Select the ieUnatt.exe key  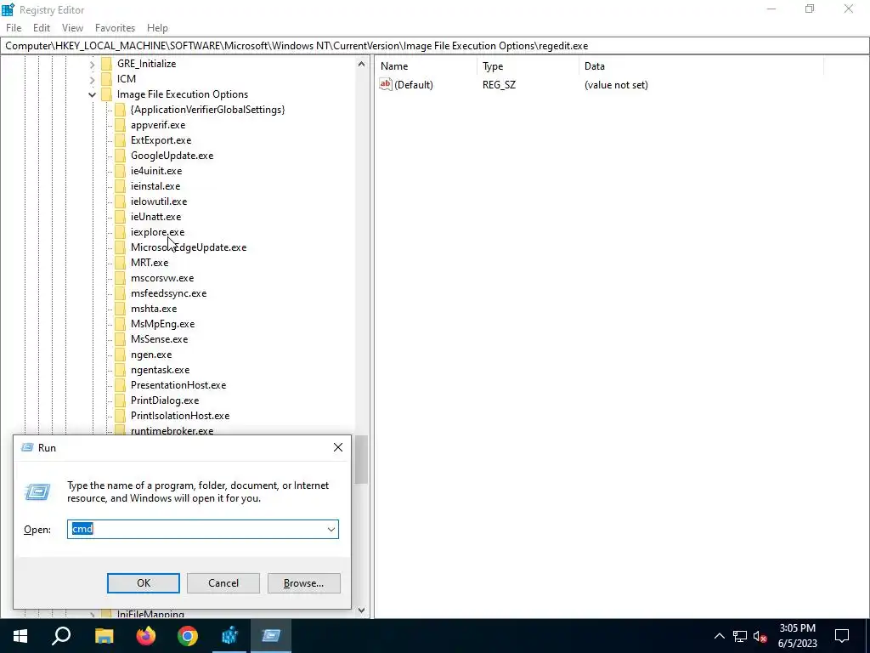point(156,217)
